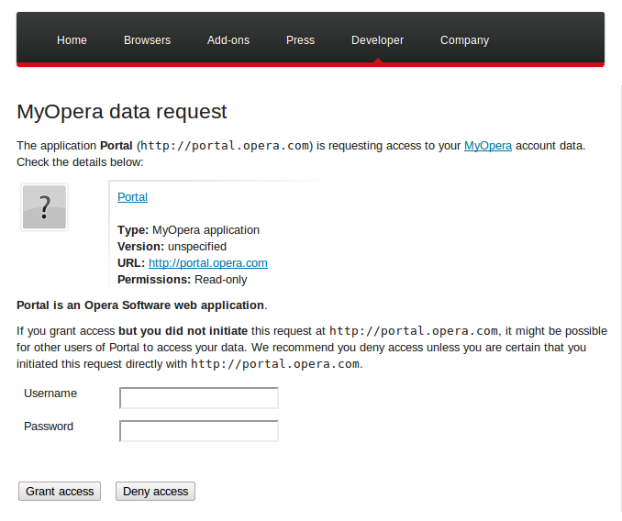Viewport: 622px width, 521px height.
Task: Go to the Browsers menu item
Action: (147, 40)
